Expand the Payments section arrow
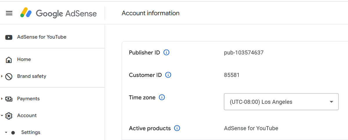348x140 pixels. click(2, 99)
